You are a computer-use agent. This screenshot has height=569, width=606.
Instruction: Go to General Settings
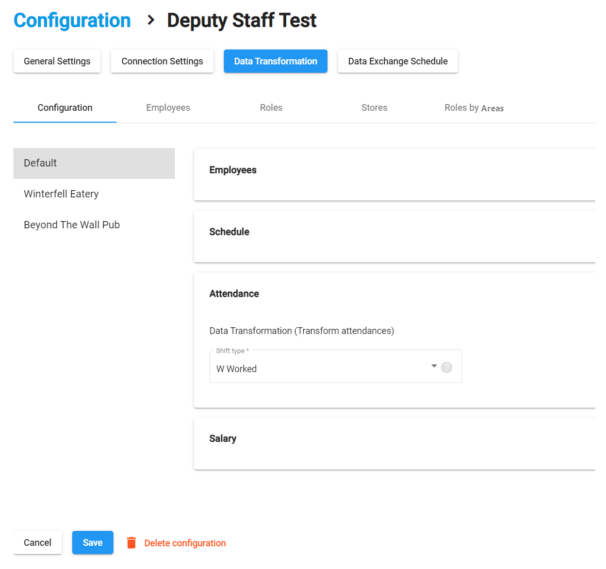tap(57, 61)
